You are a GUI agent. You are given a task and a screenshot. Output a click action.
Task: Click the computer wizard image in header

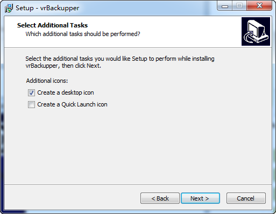[x=256, y=31]
